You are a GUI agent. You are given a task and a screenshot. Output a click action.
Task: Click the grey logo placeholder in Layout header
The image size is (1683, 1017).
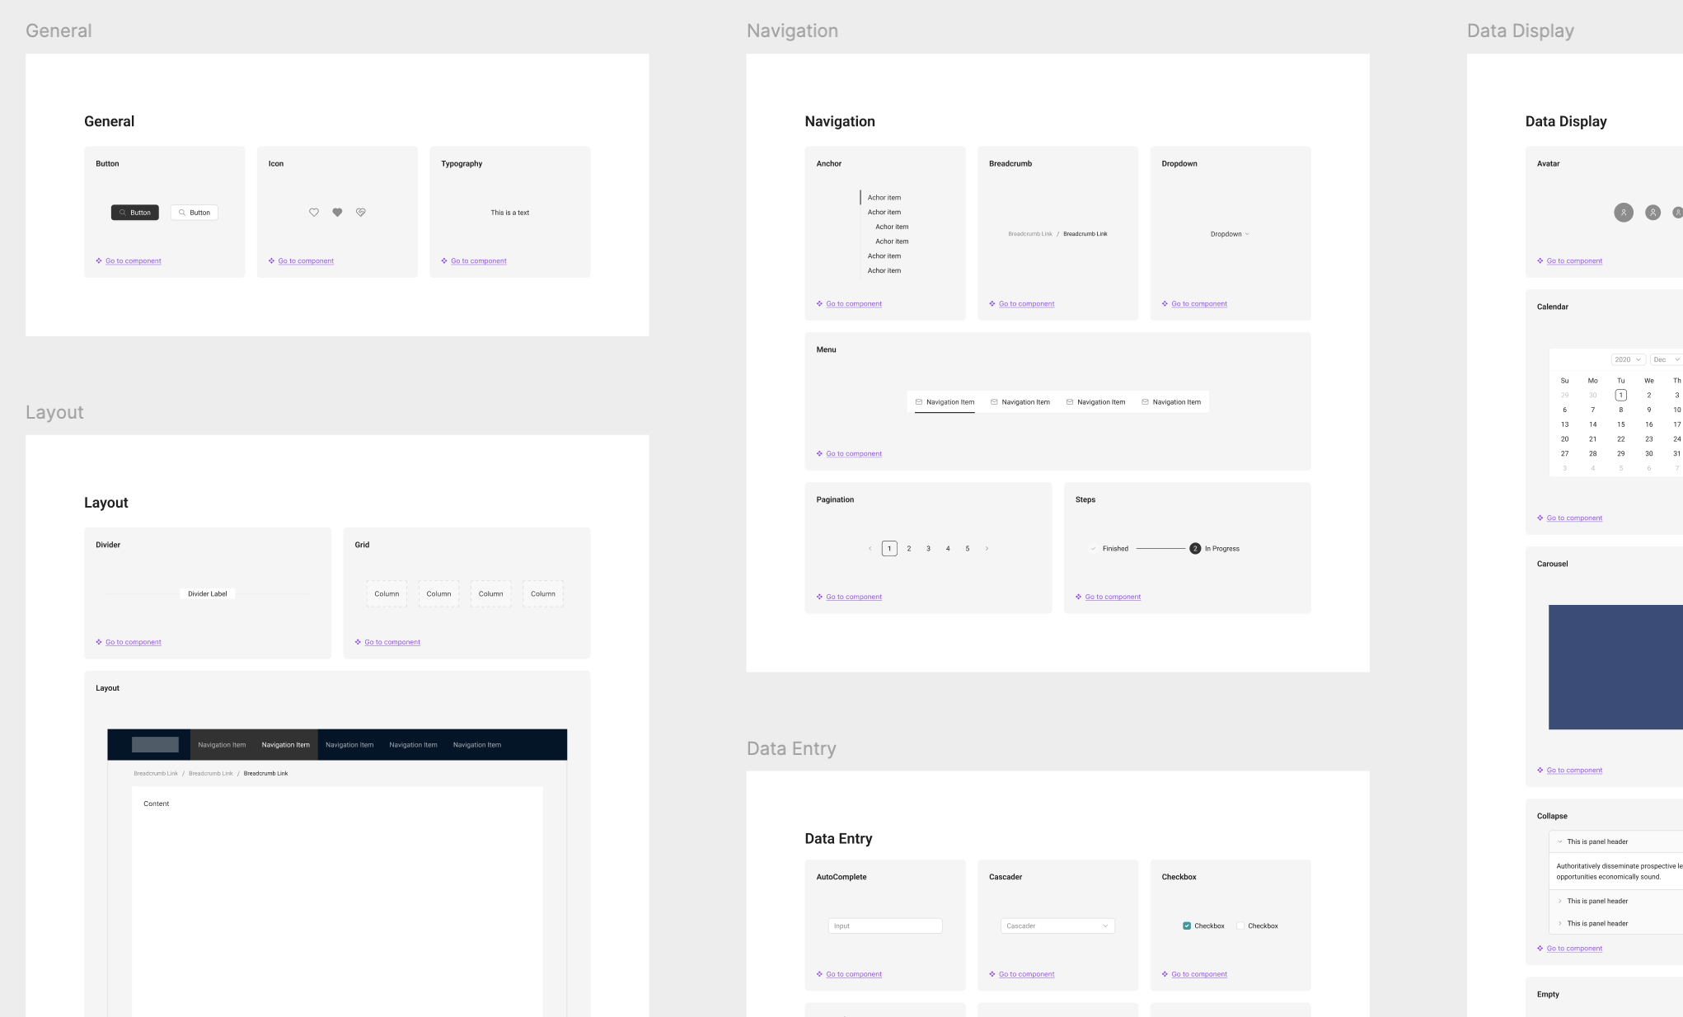tap(155, 744)
